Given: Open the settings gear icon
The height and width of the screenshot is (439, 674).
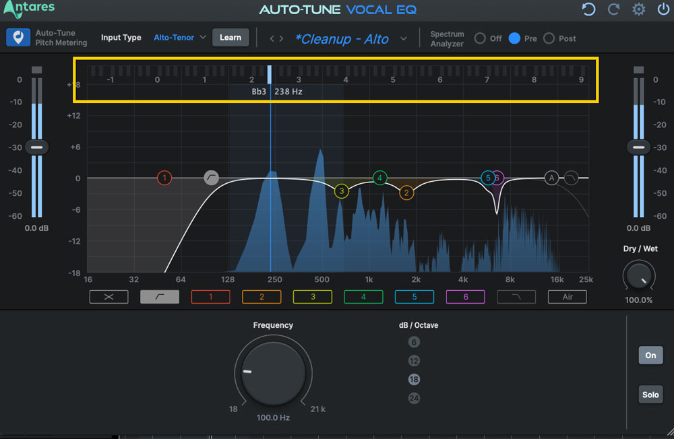Looking at the screenshot, I should point(639,9).
